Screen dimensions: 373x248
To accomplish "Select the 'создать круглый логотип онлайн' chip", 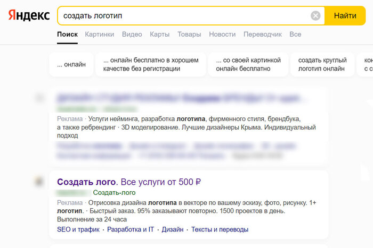I will pos(322,64).
